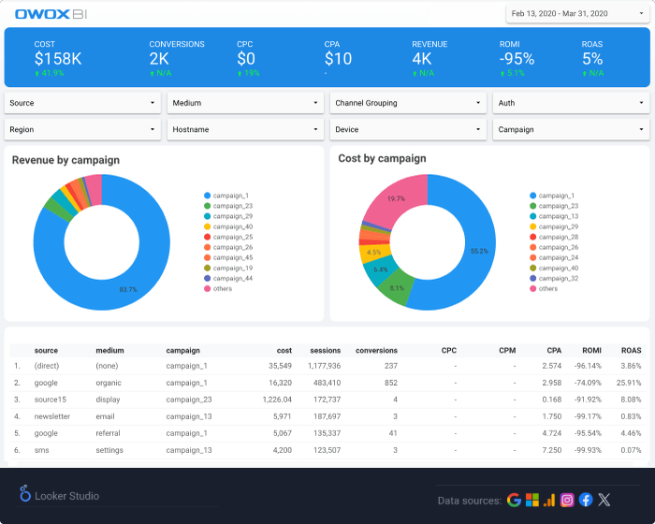655x524 pixels.
Task: Click the COST $158K scorecard
Action: coord(58,59)
